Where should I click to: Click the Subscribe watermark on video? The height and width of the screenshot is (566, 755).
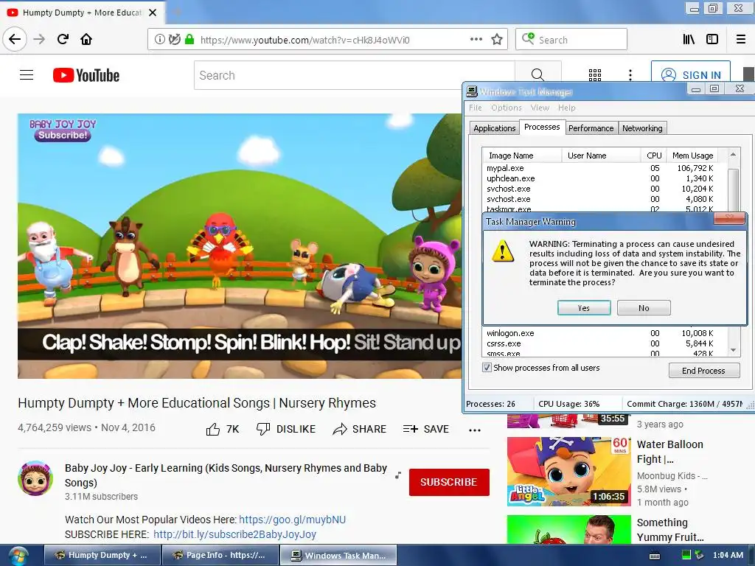point(63,136)
